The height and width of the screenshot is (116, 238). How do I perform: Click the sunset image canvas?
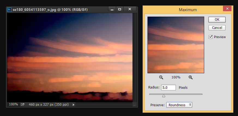[x=70, y=57]
